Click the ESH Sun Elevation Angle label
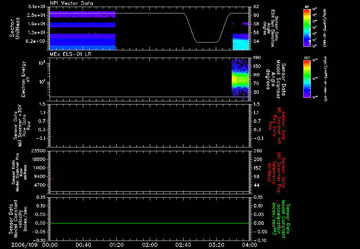360x249 pixels. (x=270, y=28)
